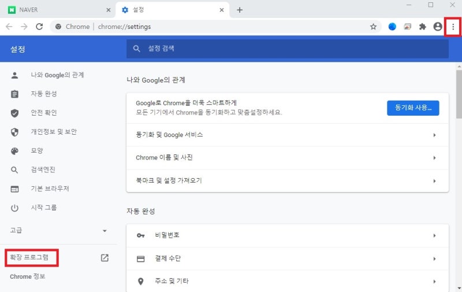
Task: Click the chrome://settings address bar
Action: [x=217, y=27]
